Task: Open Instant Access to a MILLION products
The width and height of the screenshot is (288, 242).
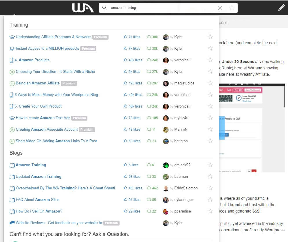Action: [47, 49]
